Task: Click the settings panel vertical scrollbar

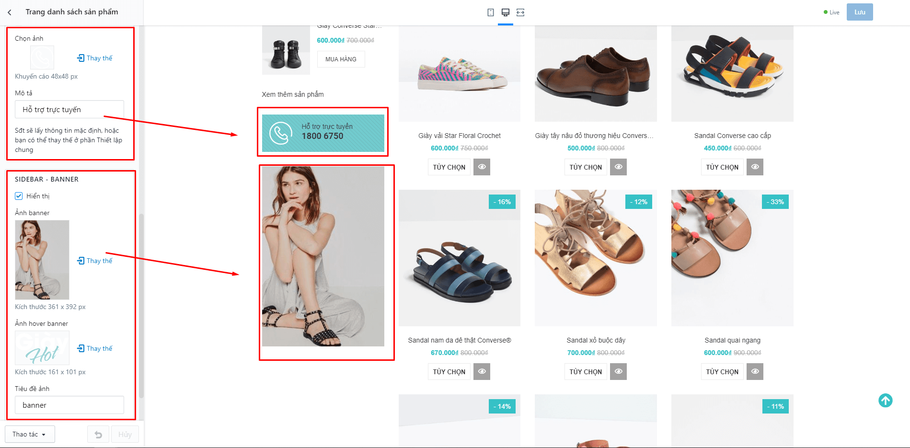Action: coord(141,306)
